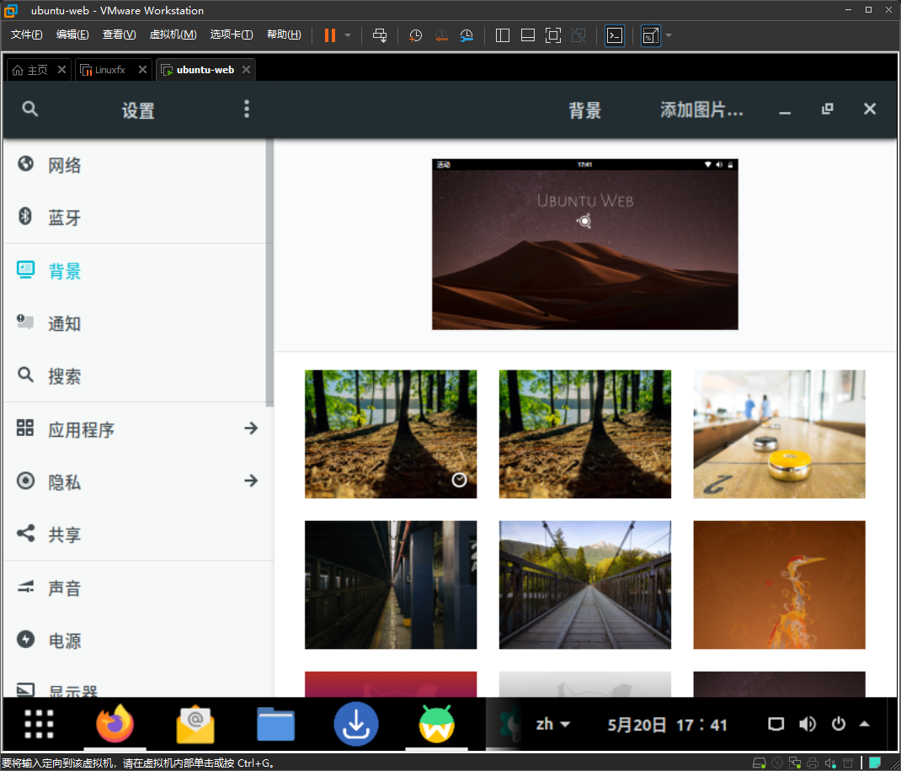Open the 虚拟机(M) menu
The width and height of the screenshot is (901, 771).
[173, 35]
